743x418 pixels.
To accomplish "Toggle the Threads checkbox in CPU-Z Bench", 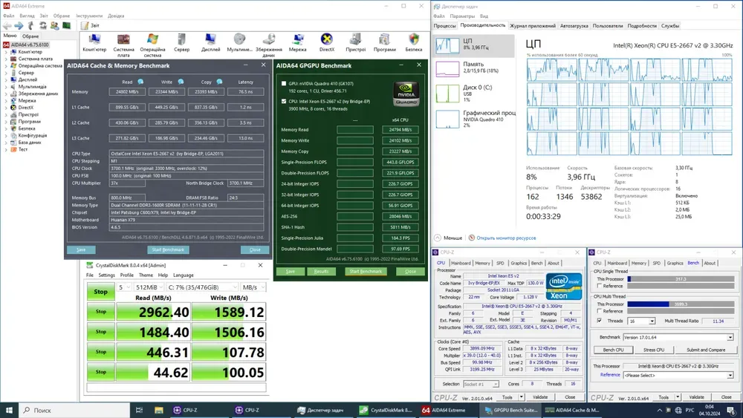I will pos(600,321).
